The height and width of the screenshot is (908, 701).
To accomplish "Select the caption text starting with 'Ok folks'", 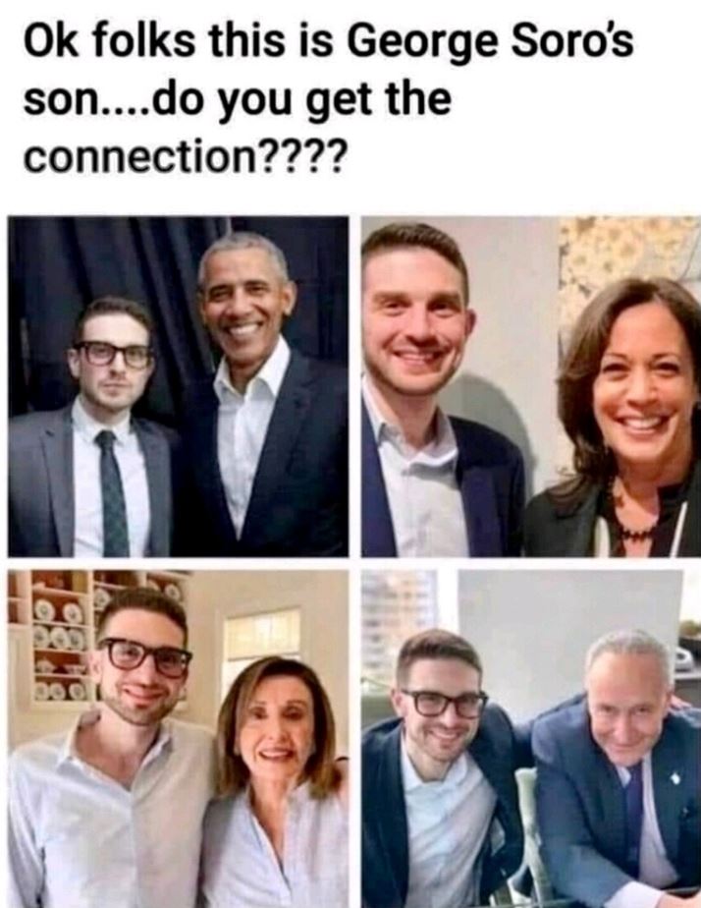I will coord(329,99).
